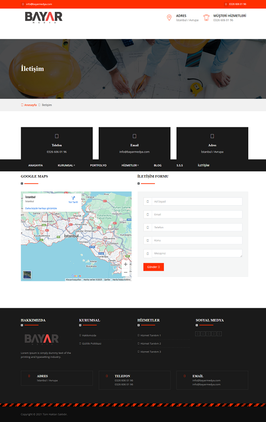The width and height of the screenshot is (266, 422).
Task: Click the Yol Tarifi directions icon
Action: pos(73,198)
